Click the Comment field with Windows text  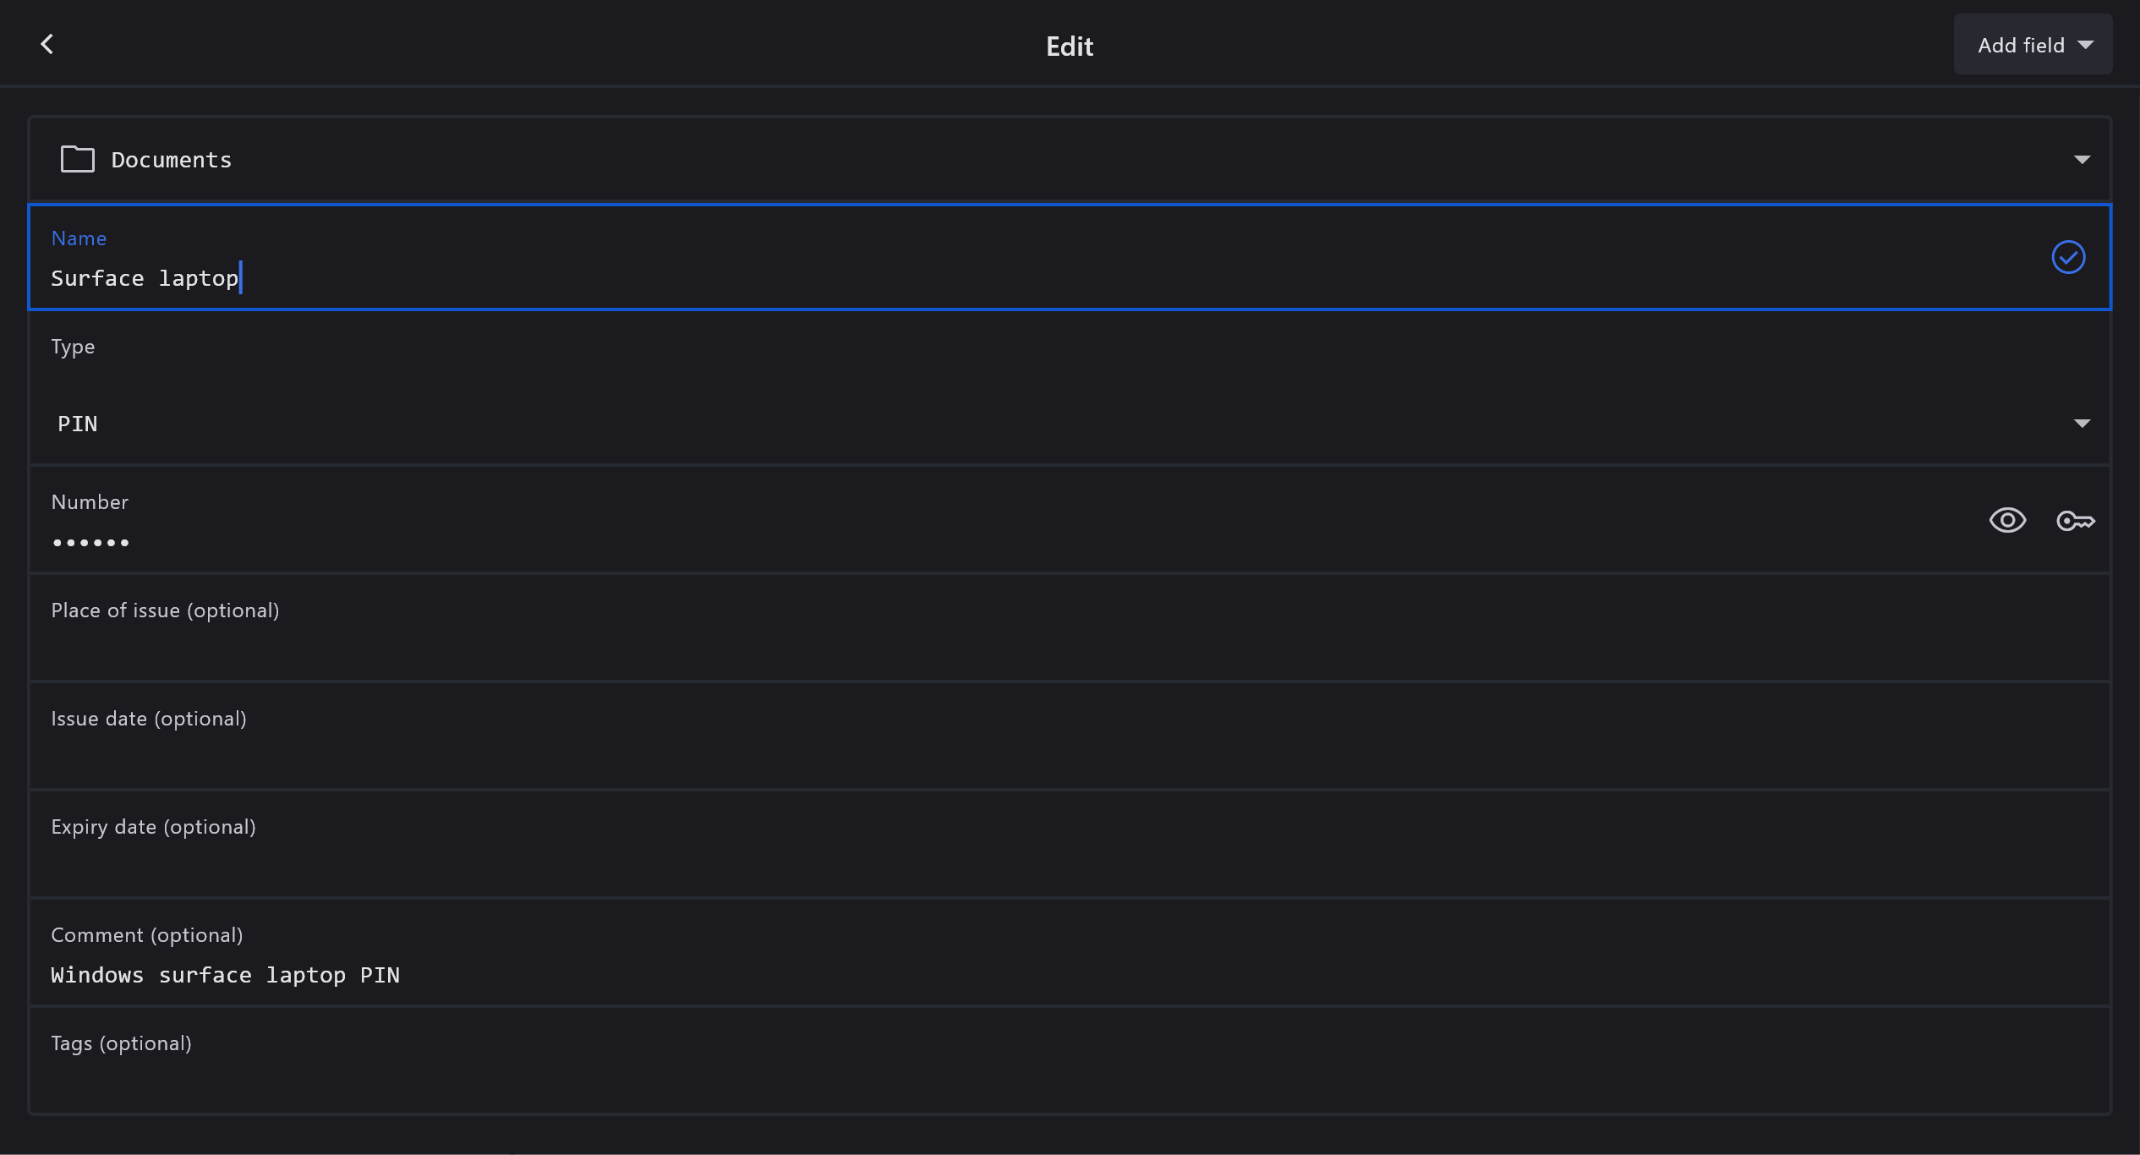pos(225,975)
